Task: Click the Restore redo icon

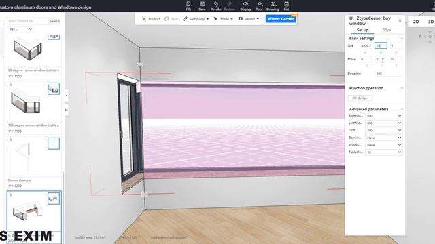Action: 229,6
